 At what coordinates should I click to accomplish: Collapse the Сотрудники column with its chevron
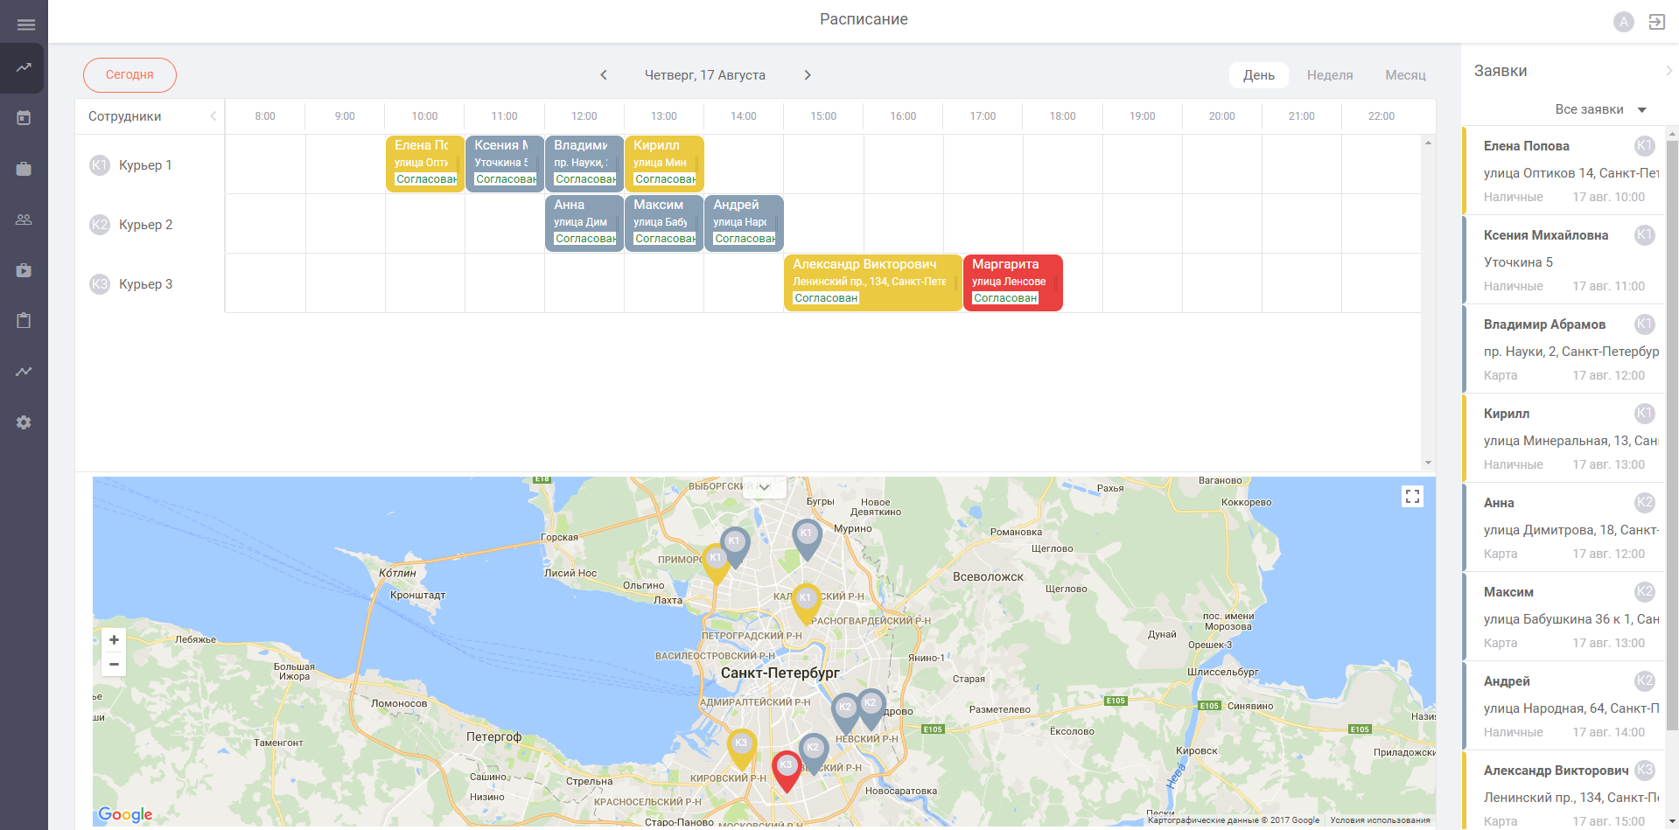(x=213, y=116)
